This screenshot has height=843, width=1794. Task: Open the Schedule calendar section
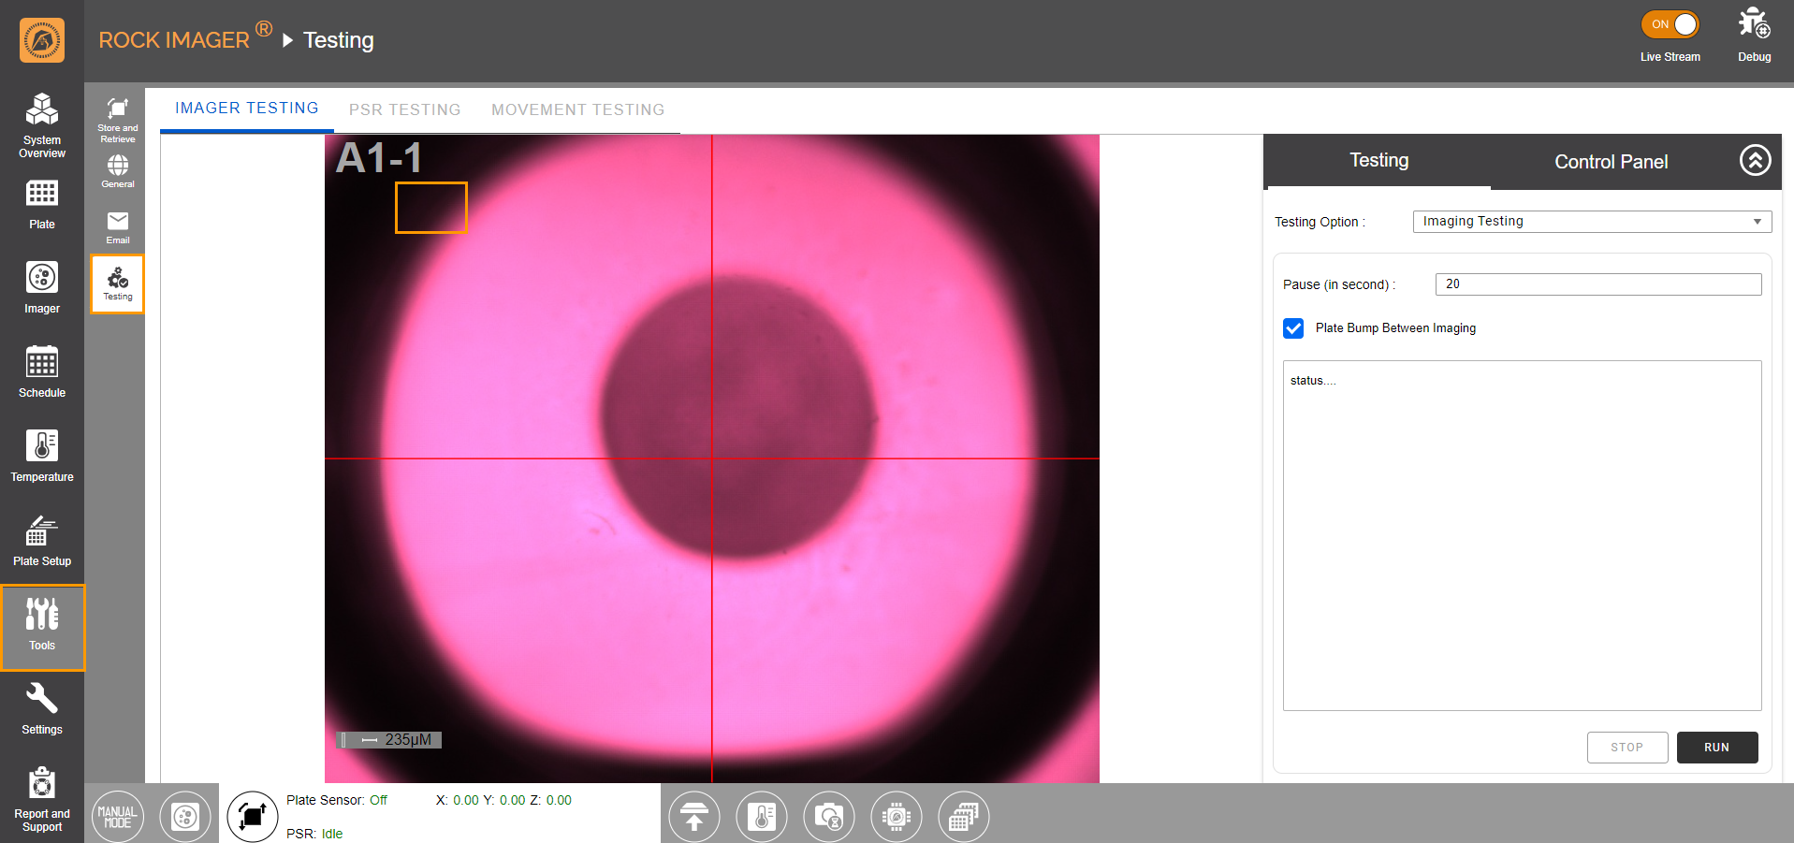[42, 371]
